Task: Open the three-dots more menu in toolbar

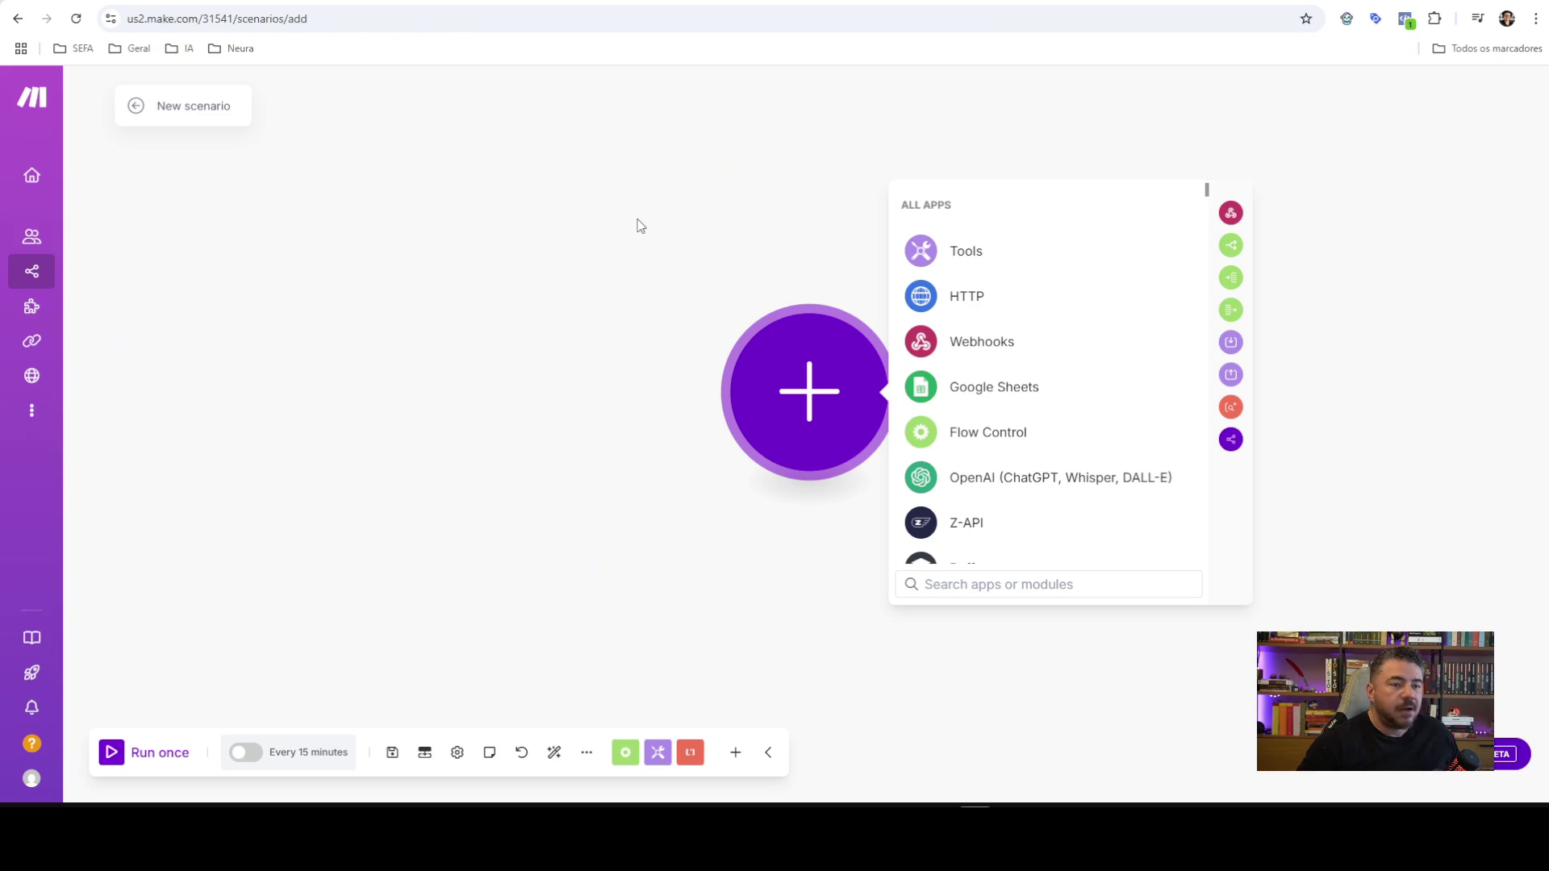Action: pos(587,752)
